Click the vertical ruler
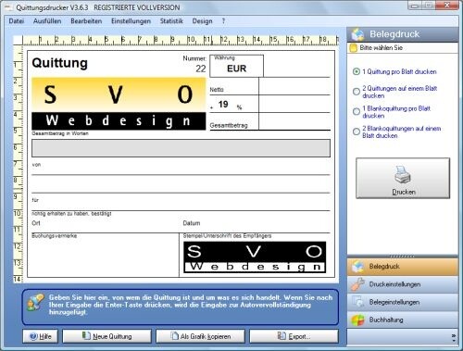The image size is (463, 351). click(18, 164)
